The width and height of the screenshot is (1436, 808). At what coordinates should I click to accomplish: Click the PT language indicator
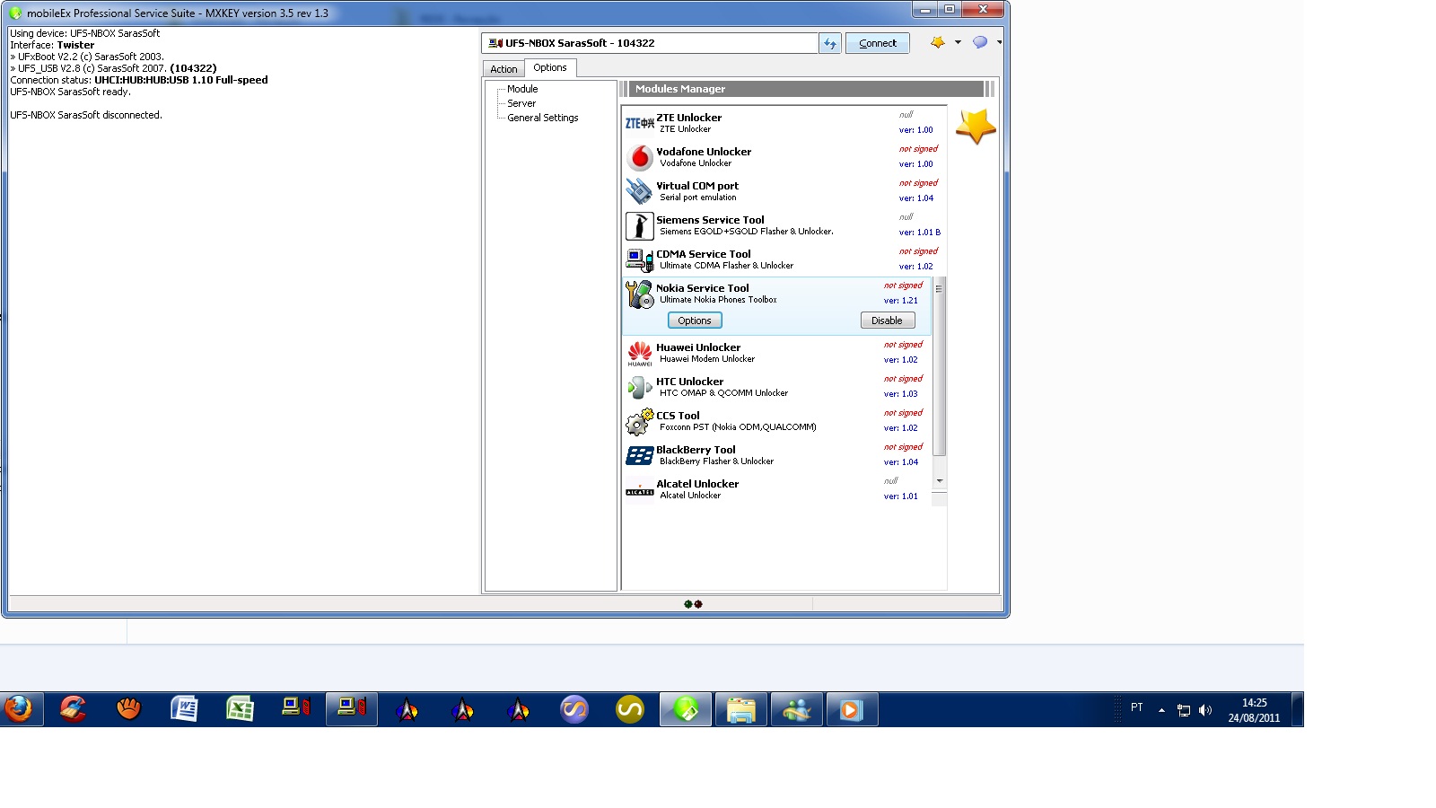click(x=1137, y=707)
